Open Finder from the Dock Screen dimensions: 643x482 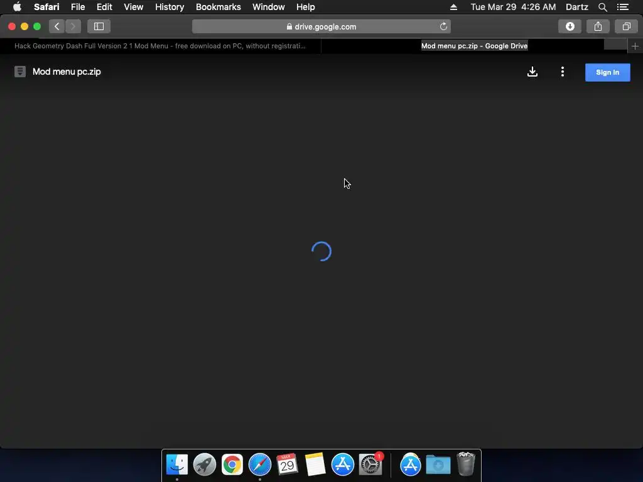coord(176,464)
